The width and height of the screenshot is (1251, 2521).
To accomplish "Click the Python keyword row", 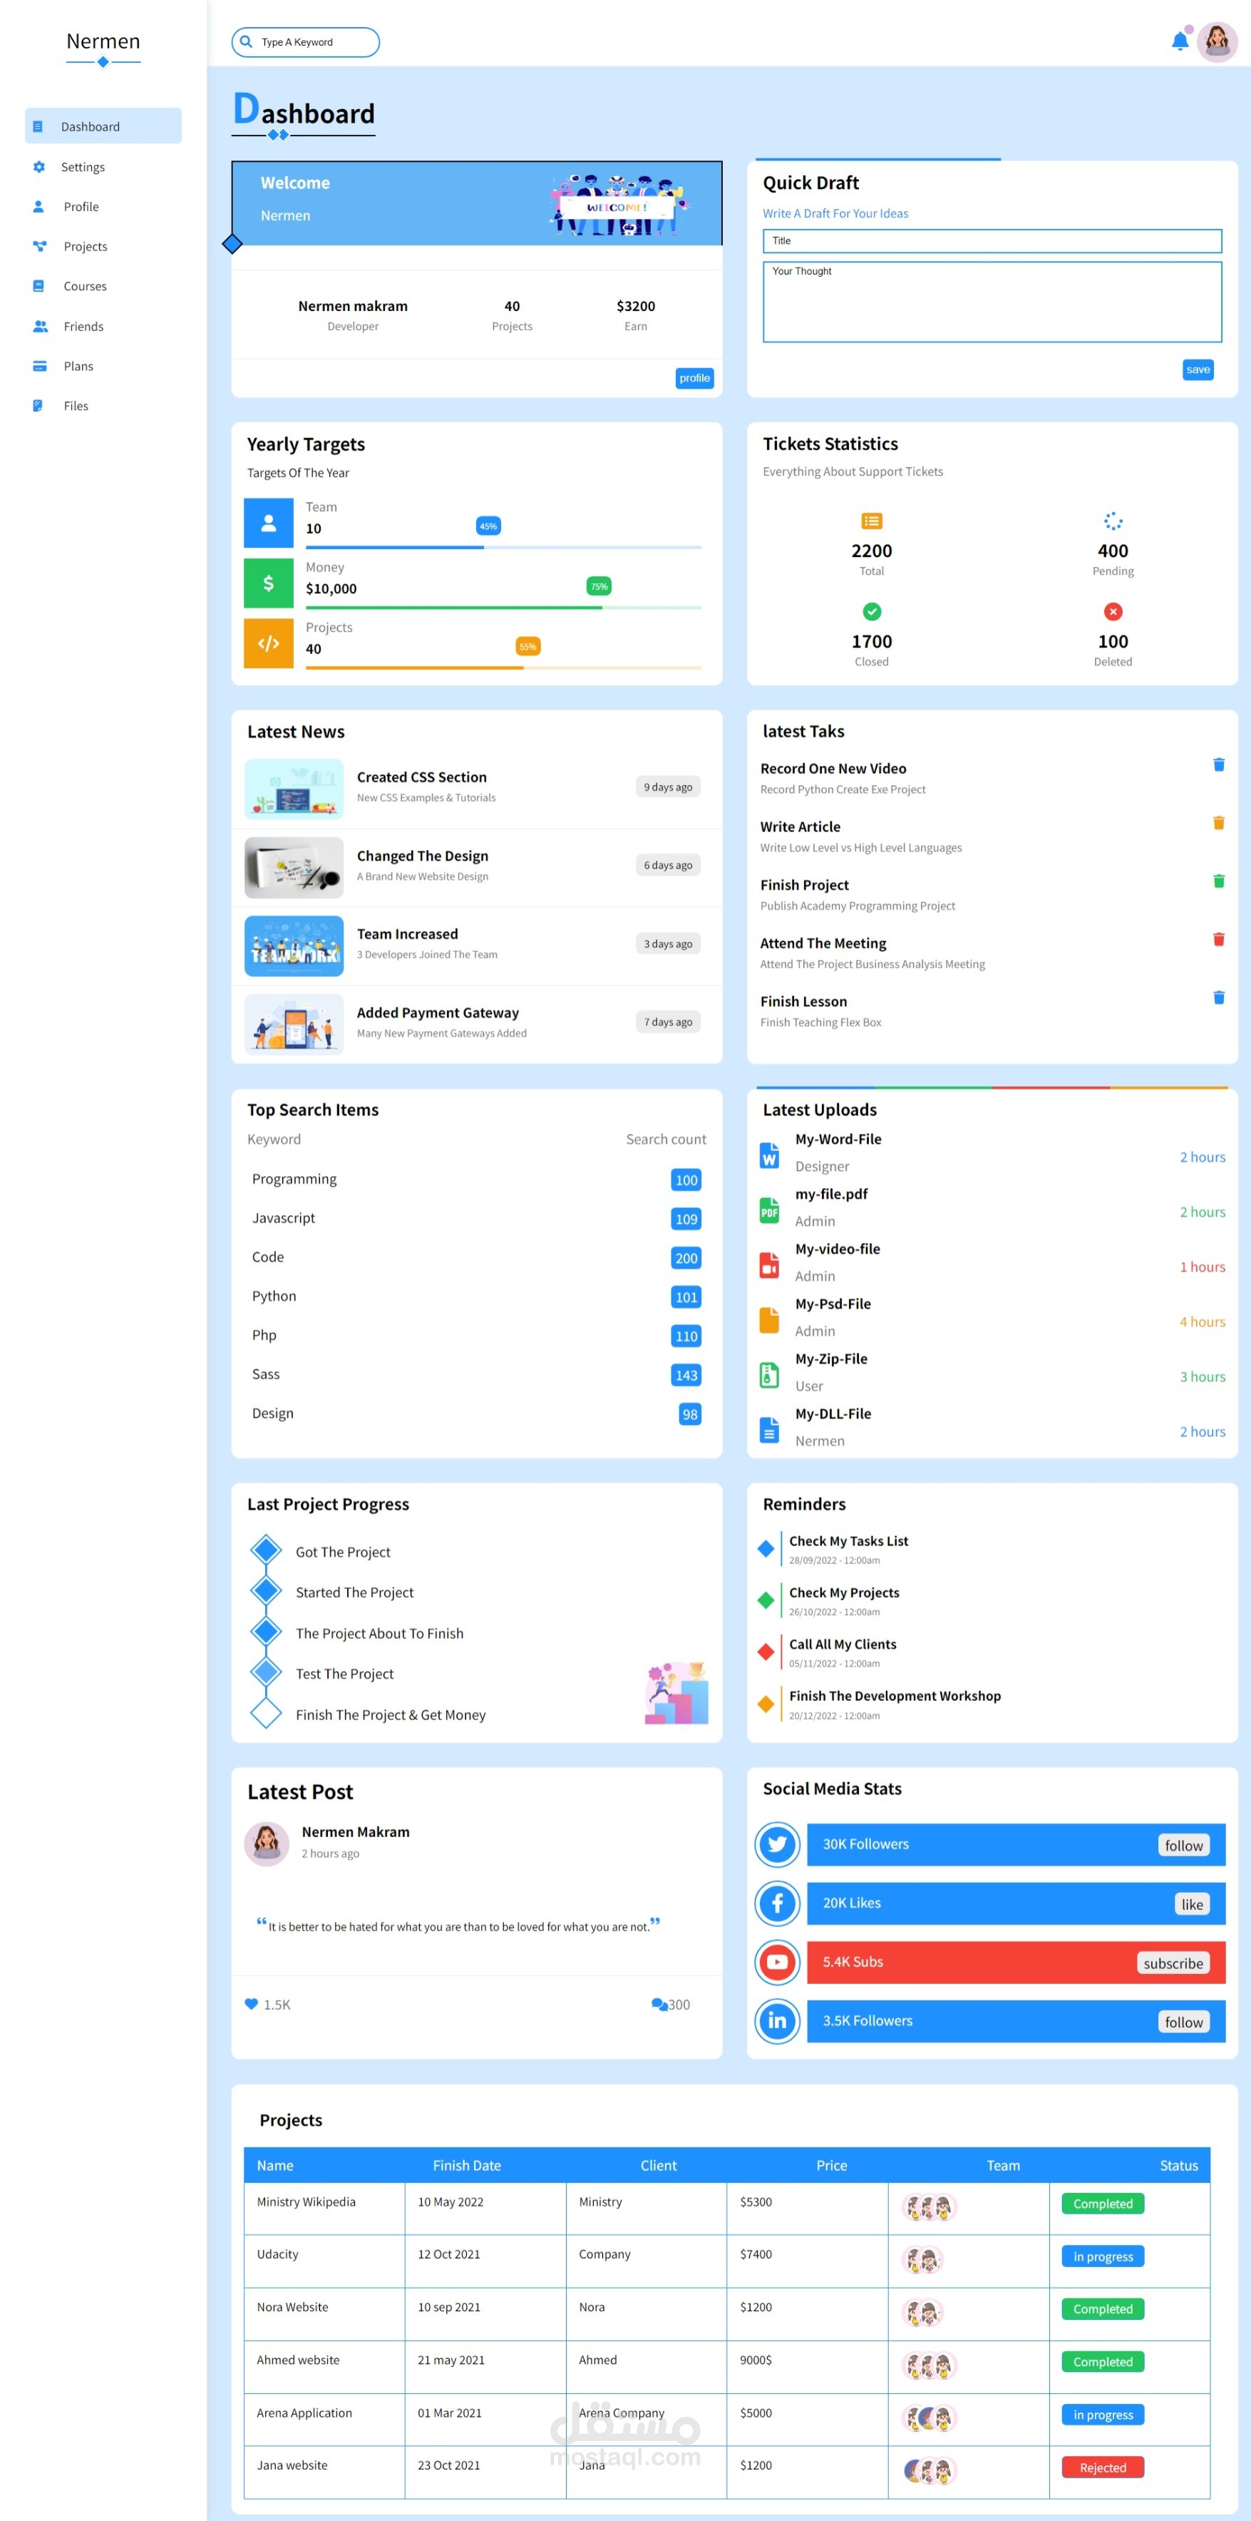I will point(476,1296).
